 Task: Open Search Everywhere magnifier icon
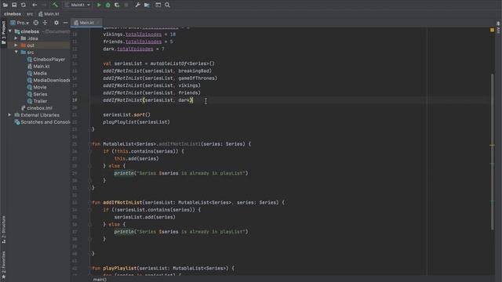point(167,5)
